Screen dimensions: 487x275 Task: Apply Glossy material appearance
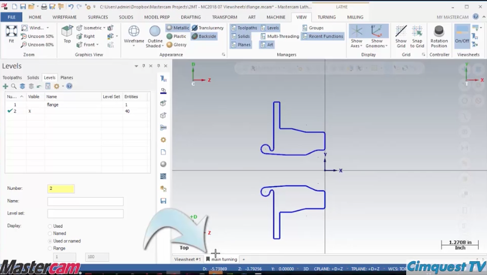(x=176, y=45)
